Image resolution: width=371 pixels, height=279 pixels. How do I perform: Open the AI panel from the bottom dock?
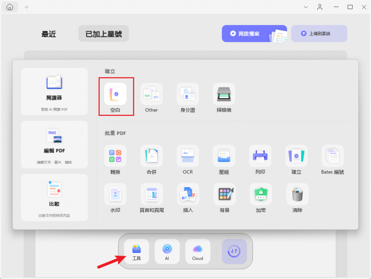(167, 251)
